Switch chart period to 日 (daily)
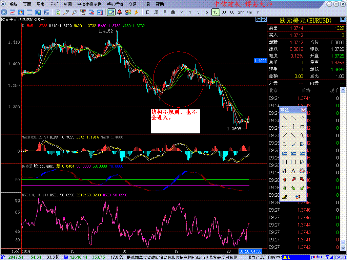 click(x=148, y=12)
